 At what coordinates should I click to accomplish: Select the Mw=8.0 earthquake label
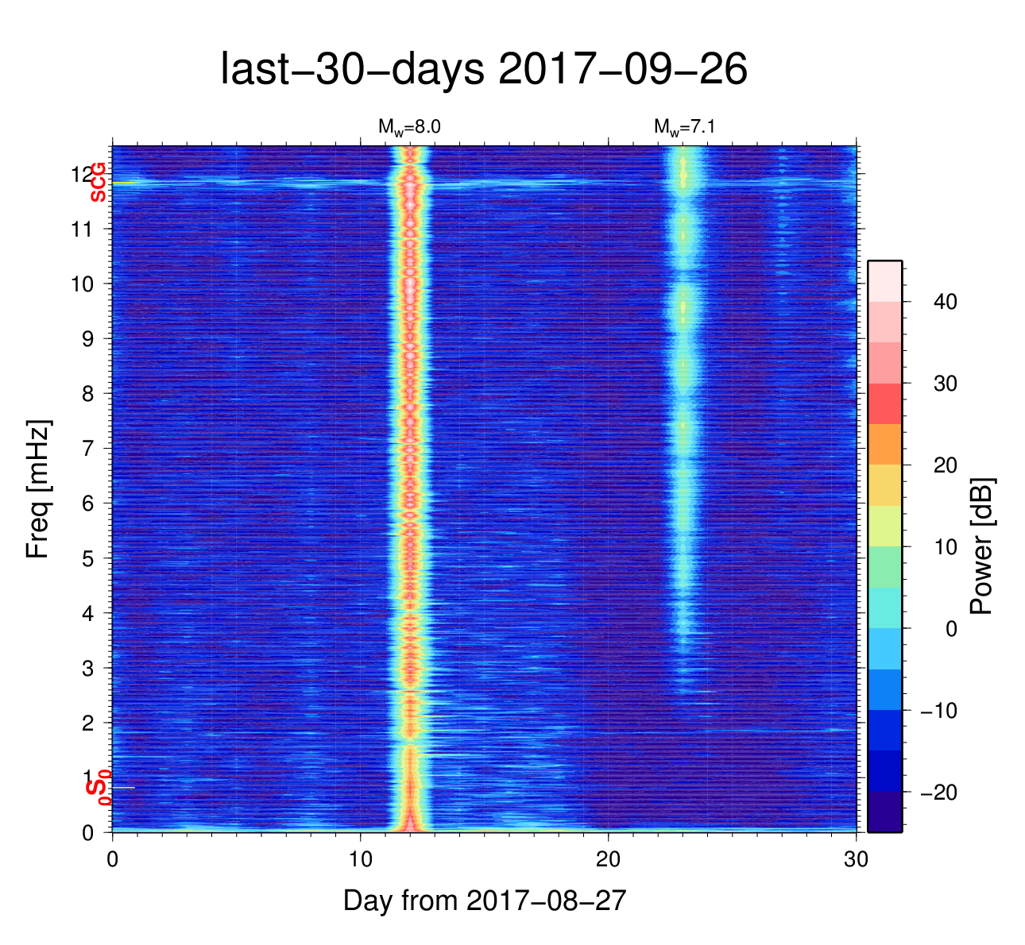(409, 127)
